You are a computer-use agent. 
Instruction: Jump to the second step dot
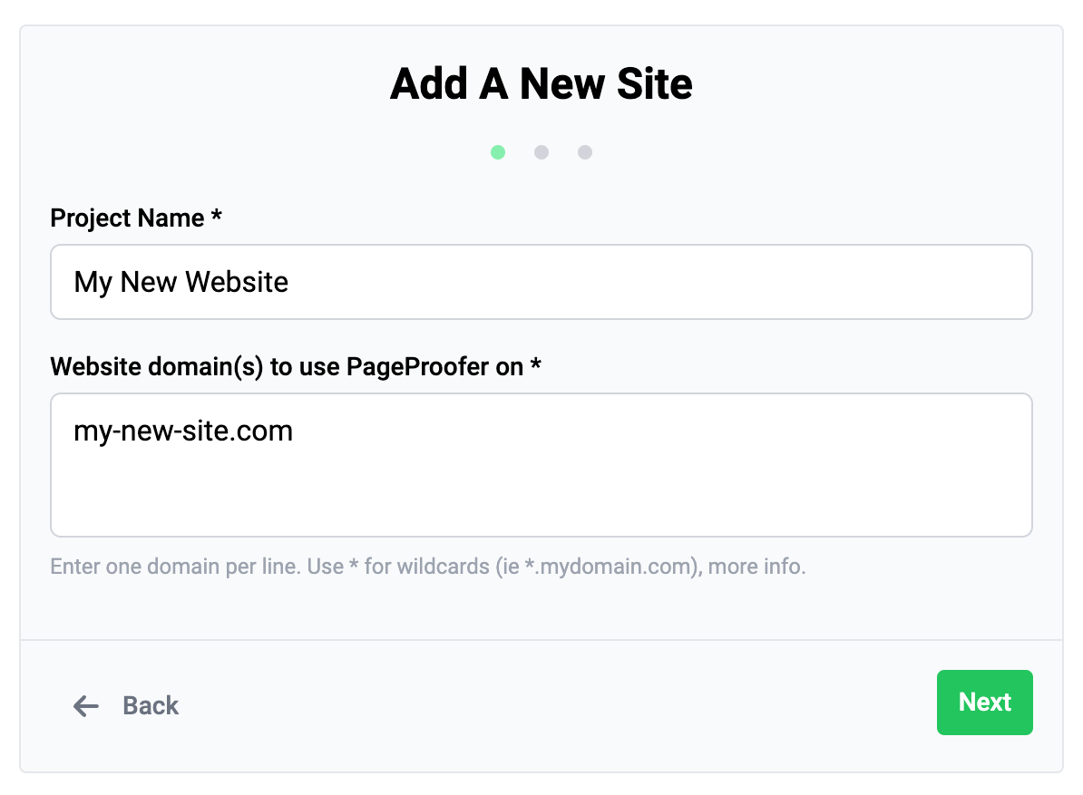[x=541, y=152]
